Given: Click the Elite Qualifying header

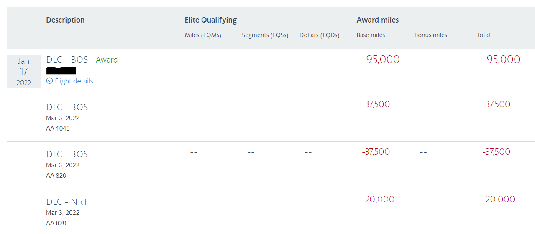Looking at the screenshot, I should [x=211, y=20].
